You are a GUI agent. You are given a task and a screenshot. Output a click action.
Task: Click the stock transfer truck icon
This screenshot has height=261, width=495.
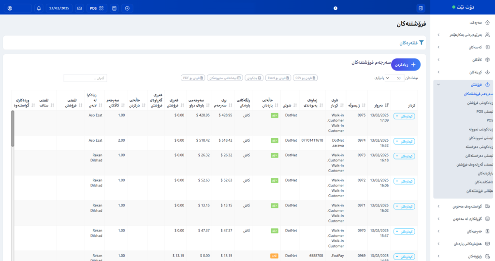pyautogui.click(x=487, y=206)
